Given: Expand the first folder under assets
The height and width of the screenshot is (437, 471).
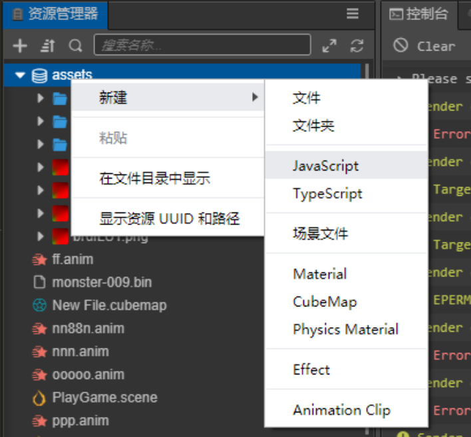Looking at the screenshot, I should (x=41, y=99).
